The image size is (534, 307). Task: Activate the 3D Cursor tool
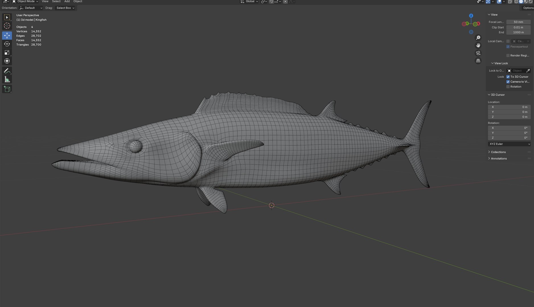click(7, 26)
